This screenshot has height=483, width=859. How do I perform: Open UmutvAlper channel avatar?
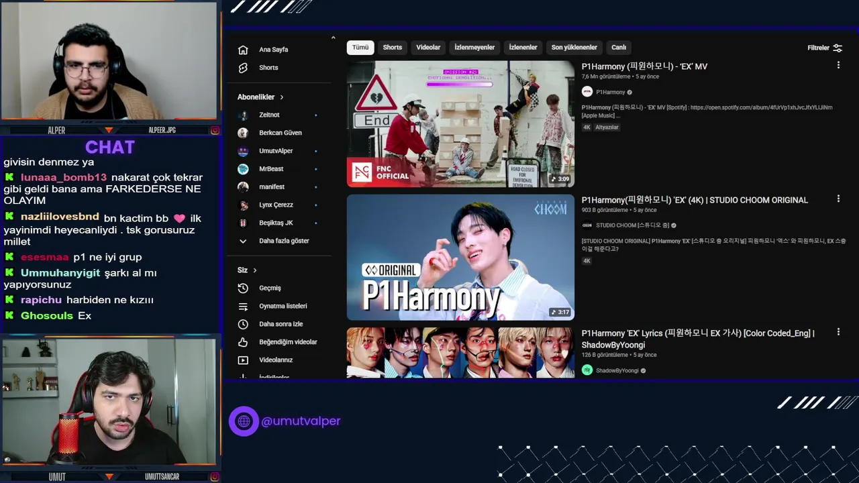(243, 151)
